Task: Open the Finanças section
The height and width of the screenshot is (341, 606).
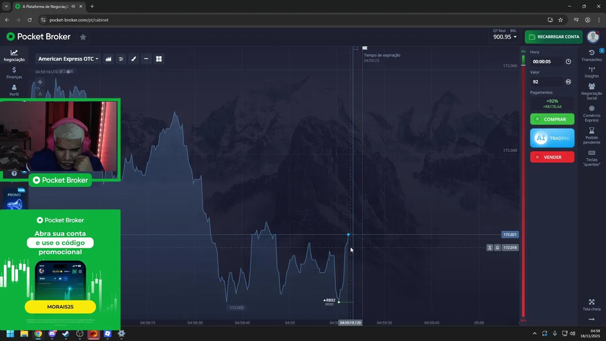Action: click(14, 73)
